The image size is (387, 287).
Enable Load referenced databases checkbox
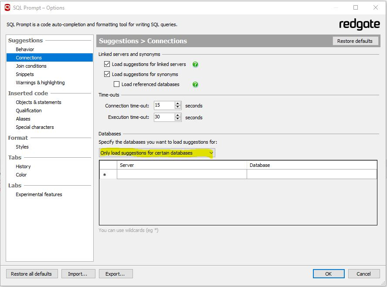(116, 84)
